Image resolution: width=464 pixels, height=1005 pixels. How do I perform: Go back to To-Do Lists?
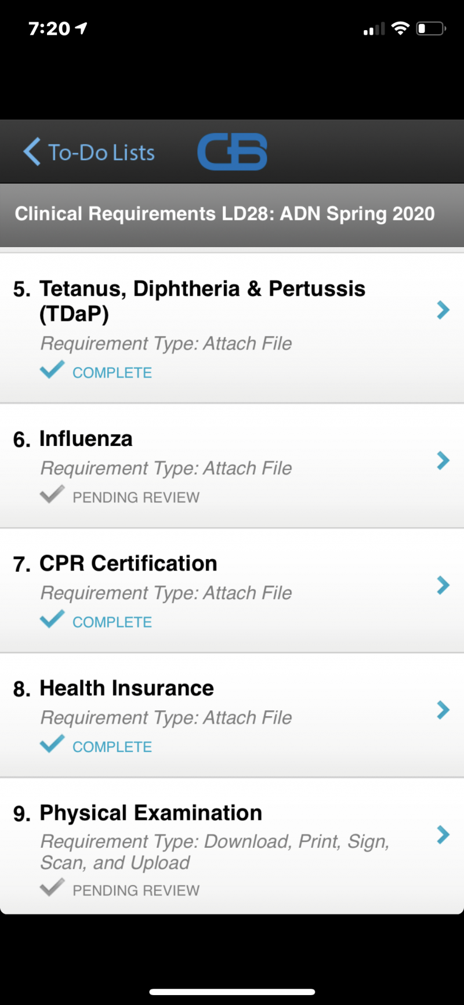pyautogui.click(x=89, y=152)
